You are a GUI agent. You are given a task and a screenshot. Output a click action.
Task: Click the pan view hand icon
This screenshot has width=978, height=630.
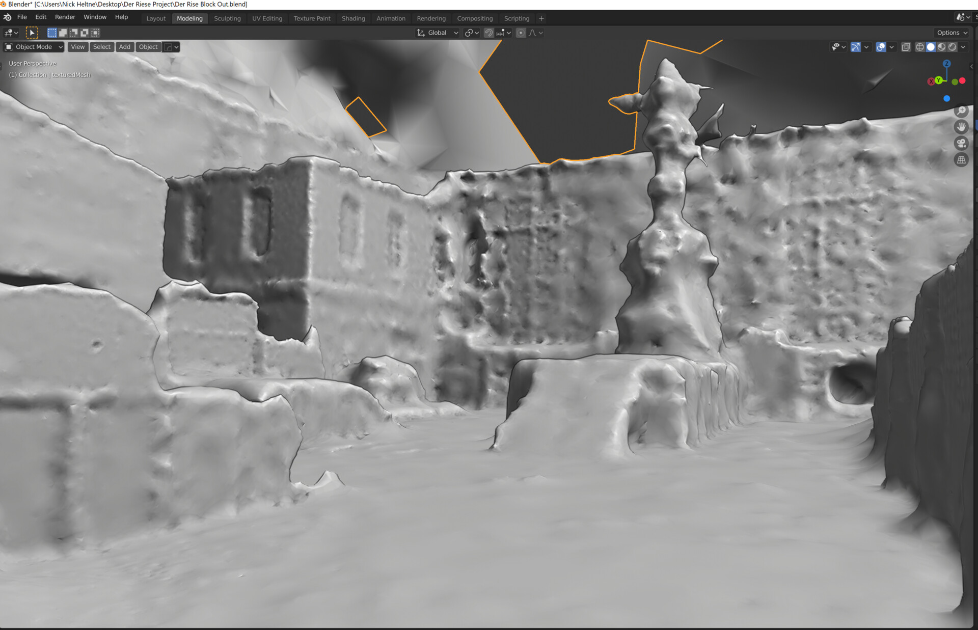tap(961, 127)
